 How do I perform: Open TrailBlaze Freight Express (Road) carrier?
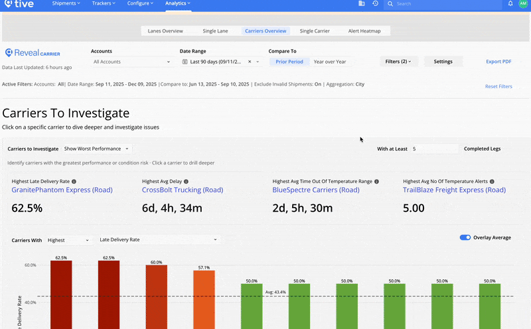click(x=454, y=190)
